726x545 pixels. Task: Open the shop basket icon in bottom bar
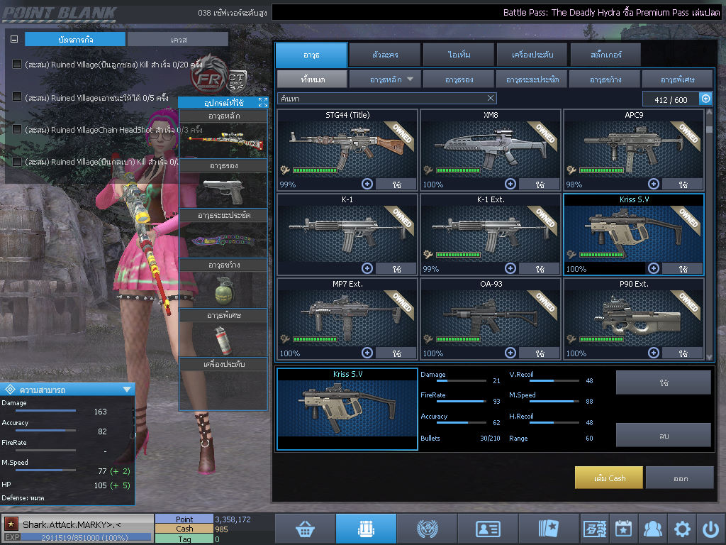tap(305, 528)
